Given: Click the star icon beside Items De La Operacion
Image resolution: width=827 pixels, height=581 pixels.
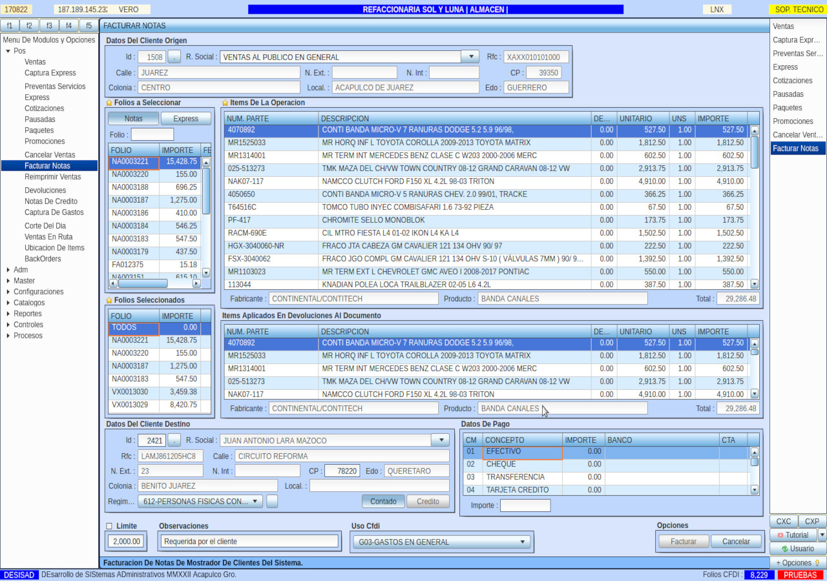Looking at the screenshot, I should (x=225, y=103).
